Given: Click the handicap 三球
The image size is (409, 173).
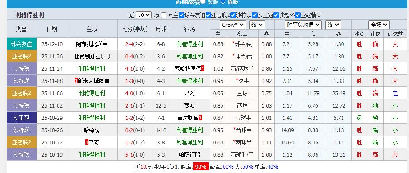Looking at the screenshot, I should point(242,94).
